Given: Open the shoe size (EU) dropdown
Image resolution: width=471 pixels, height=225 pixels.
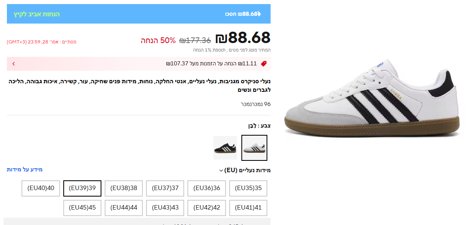Looking at the screenshot, I should 221,171.
